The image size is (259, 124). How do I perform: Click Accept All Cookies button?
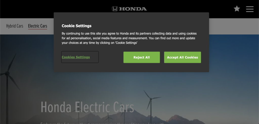182,57
